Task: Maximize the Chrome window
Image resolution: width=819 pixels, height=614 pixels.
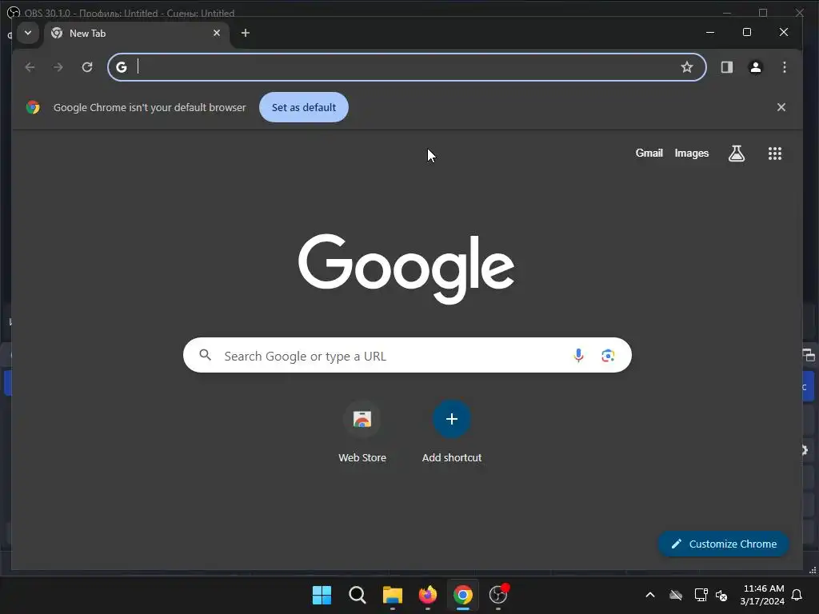Action: (x=747, y=32)
